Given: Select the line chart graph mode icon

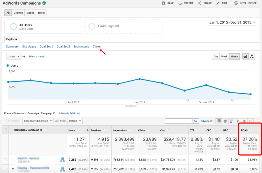Looking at the screenshot, I should pyautogui.click(x=245, y=56).
